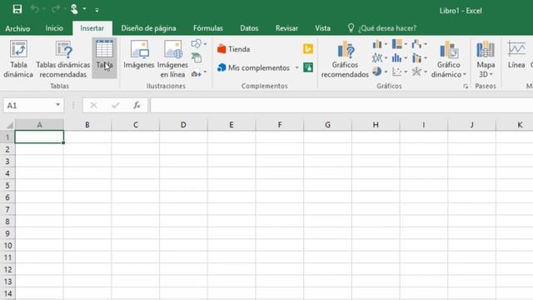Image resolution: width=533 pixels, height=300 pixels.
Task: Open the Mapa 3D tool
Action: click(x=486, y=59)
